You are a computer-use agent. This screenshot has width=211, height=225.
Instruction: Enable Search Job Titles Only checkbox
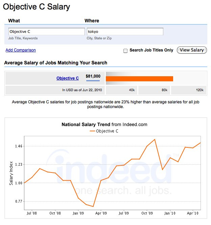[125, 51]
